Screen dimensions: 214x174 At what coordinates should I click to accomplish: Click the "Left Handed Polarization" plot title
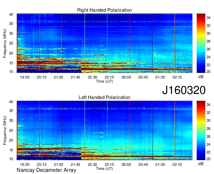(x=104, y=97)
